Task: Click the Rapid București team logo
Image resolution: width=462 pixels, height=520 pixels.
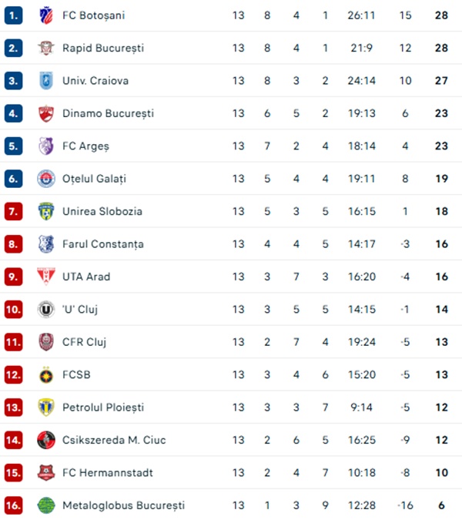Action: point(46,48)
